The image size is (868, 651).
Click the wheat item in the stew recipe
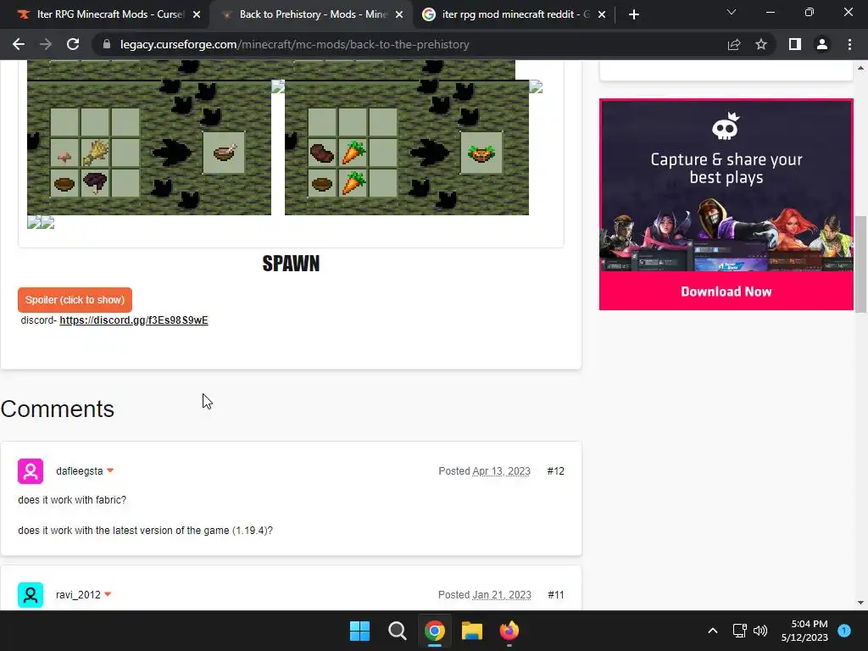click(95, 153)
